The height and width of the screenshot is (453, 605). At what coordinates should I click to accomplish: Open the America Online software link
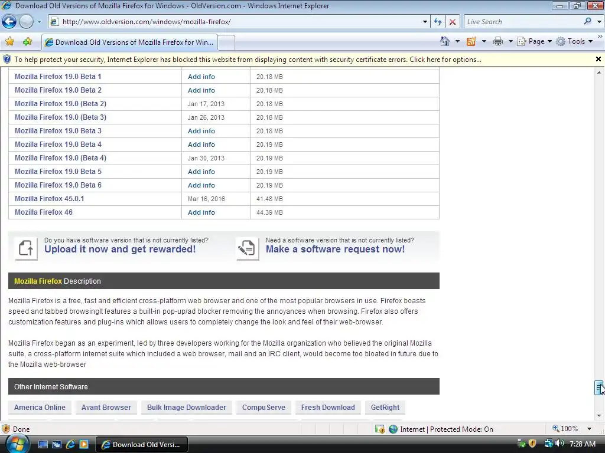coord(40,408)
